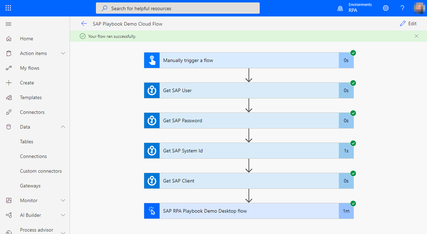
Task: Open the user account avatar
Action: pyautogui.click(x=419, y=8)
